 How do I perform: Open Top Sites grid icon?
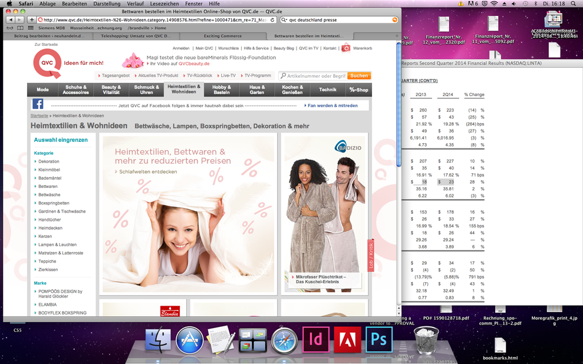[31, 28]
